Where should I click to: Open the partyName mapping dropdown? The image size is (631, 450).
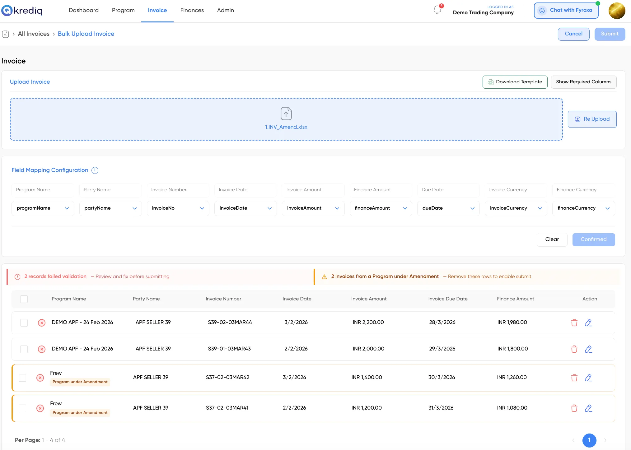tap(110, 208)
